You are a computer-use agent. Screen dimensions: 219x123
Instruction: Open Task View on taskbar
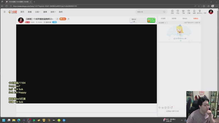point(9,120)
